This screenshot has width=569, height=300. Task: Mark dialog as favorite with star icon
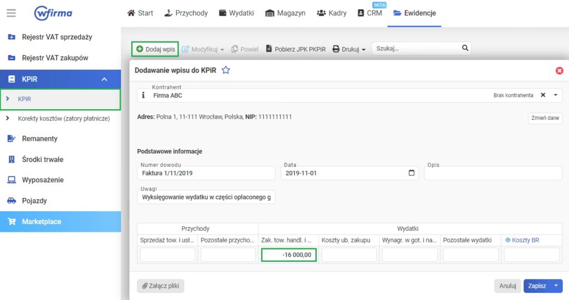[x=226, y=70]
